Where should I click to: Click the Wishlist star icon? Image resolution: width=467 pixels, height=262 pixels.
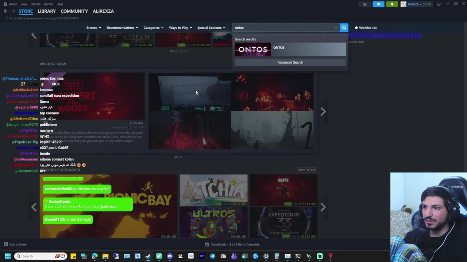[356, 28]
